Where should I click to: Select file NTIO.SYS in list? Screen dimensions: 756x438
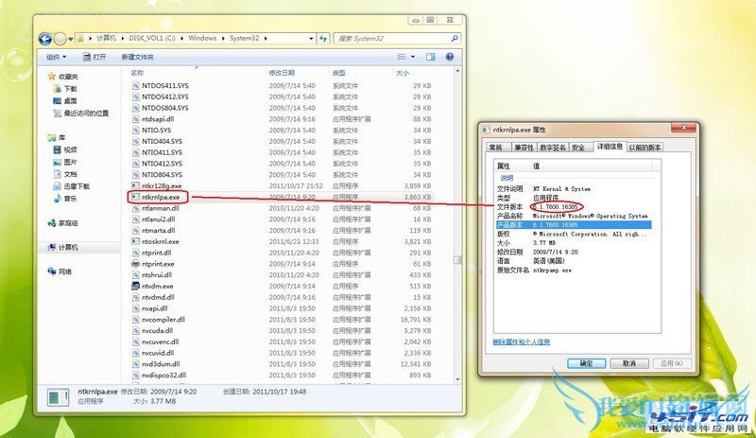(x=156, y=130)
